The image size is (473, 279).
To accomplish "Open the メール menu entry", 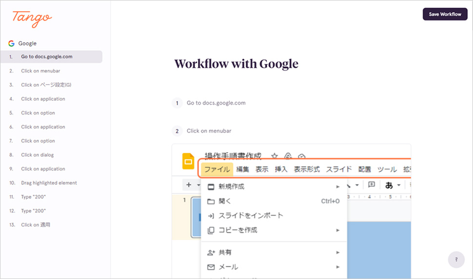I will 274,267.
